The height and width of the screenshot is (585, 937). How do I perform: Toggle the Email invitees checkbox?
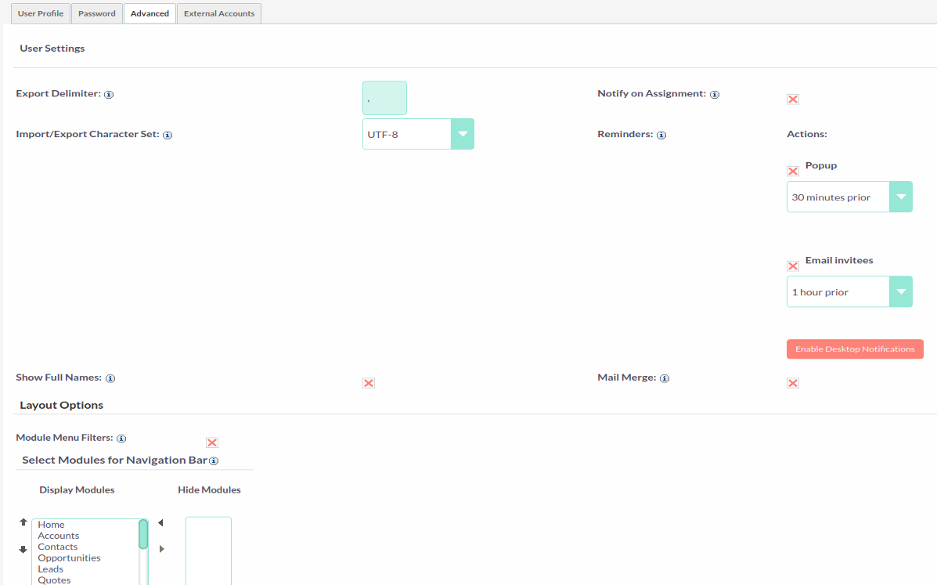coord(793,266)
